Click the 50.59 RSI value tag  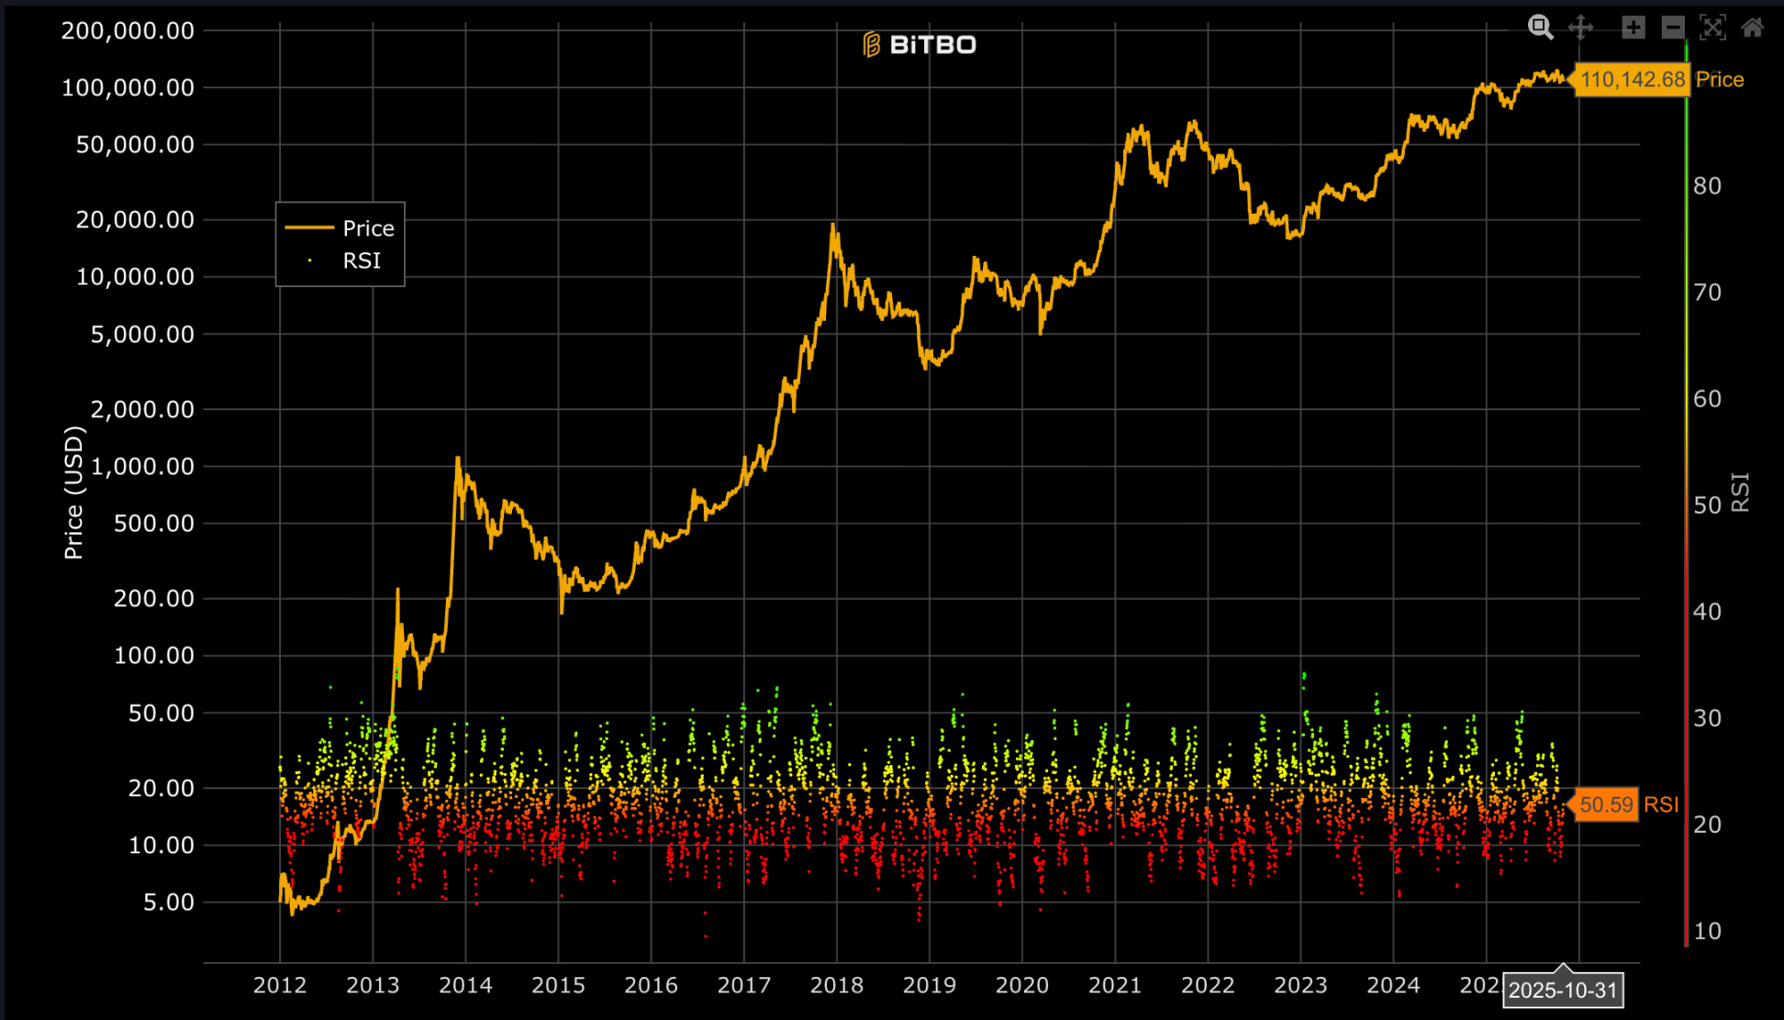coord(1606,805)
